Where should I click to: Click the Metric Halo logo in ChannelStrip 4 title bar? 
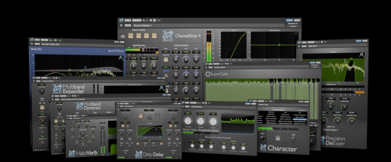pyautogui.click(x=122, y=20)
